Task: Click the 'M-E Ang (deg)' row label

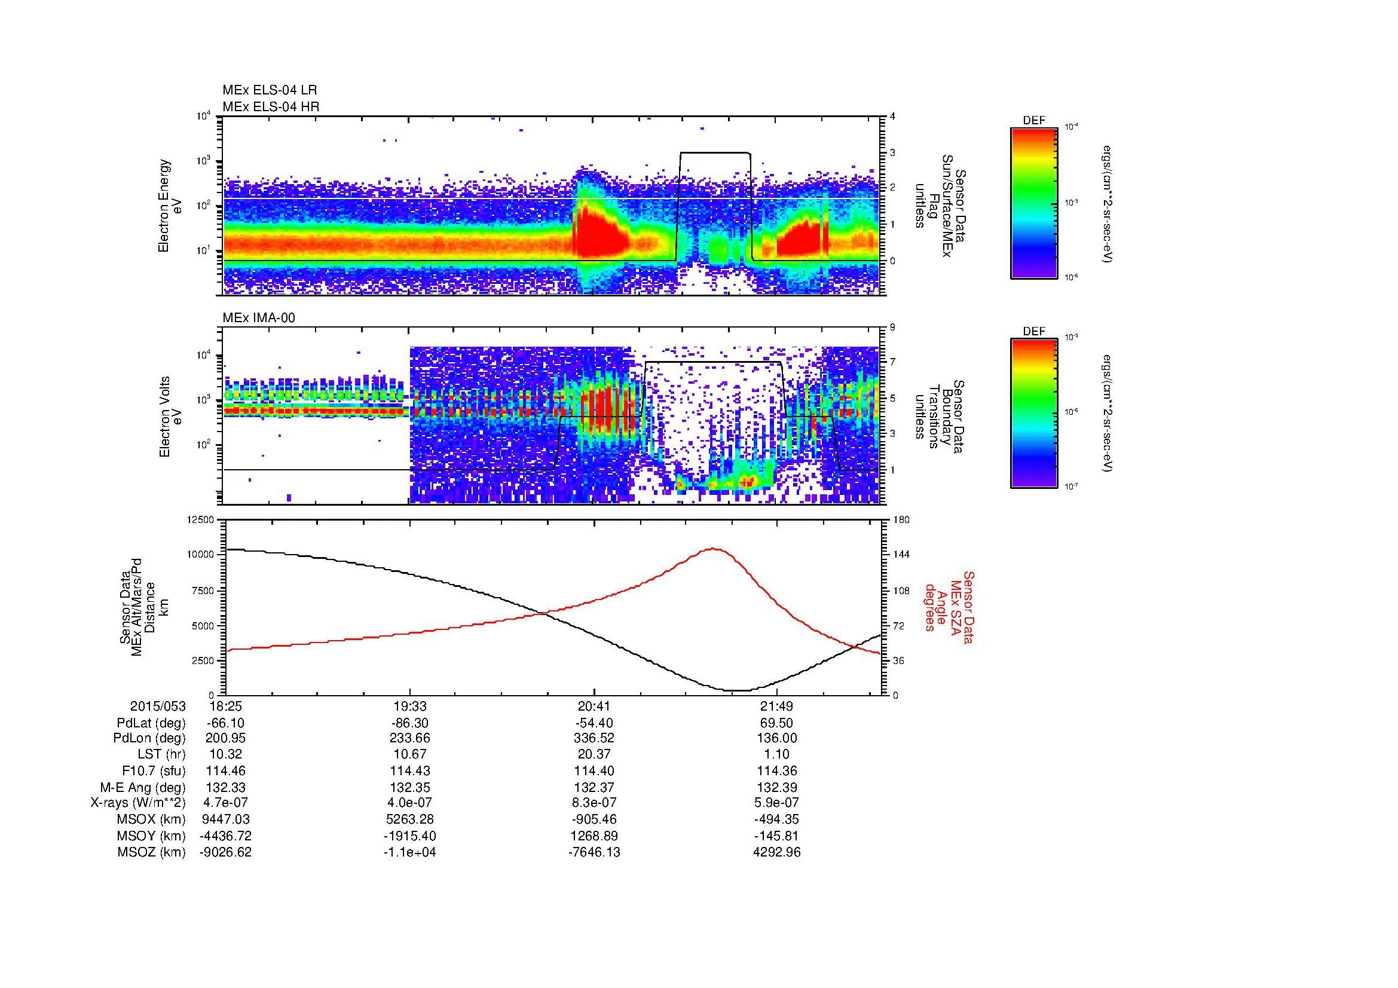Action: coord(143,787)
